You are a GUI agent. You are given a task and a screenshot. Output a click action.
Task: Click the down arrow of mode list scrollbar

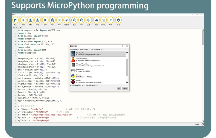coord(127,83)
